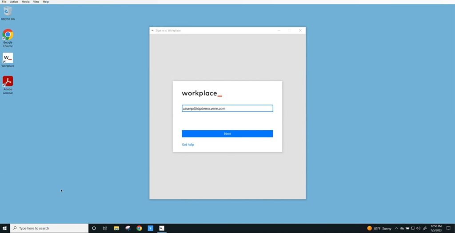
Task: Open the Media menu
Action: (26, 2)
